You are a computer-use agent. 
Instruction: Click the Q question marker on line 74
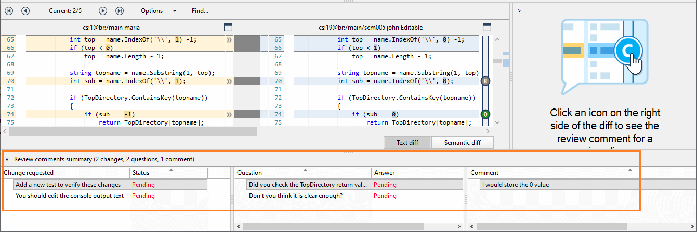(x=486, y=114)
